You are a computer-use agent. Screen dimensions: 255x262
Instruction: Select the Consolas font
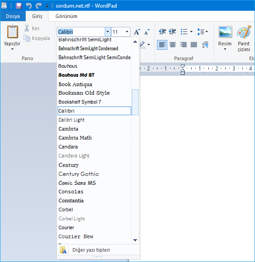[94, 192]
